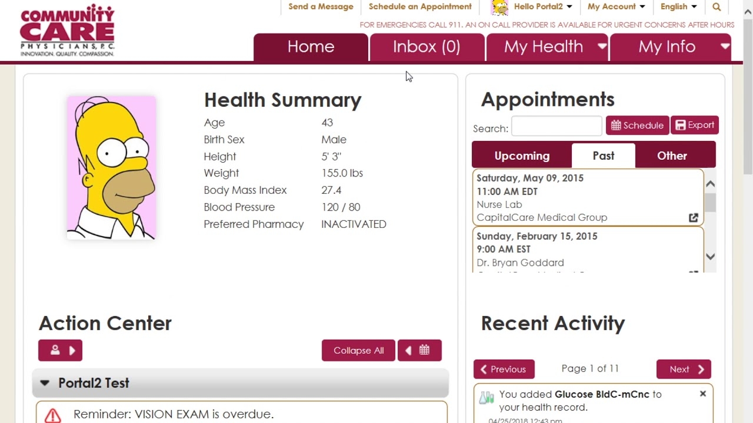
Task: Click the calendar icon in Action Center toolbar
Action: [425, 350]
